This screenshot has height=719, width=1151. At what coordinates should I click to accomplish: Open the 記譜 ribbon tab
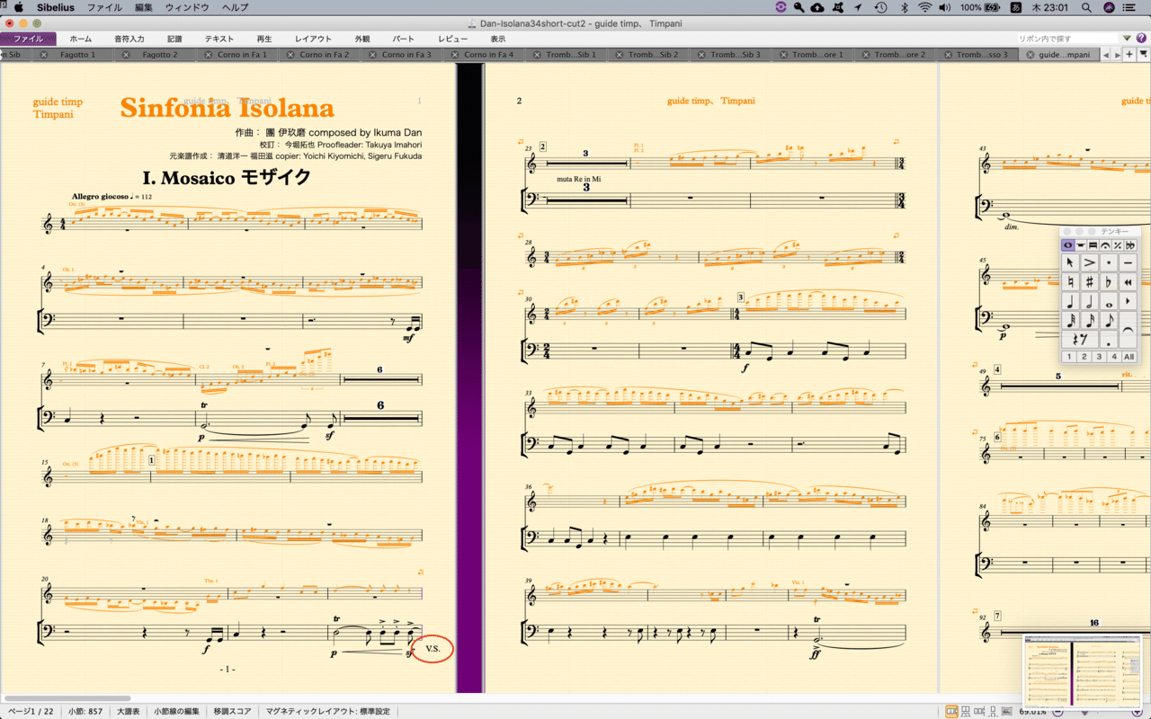[x=174, y=40]
